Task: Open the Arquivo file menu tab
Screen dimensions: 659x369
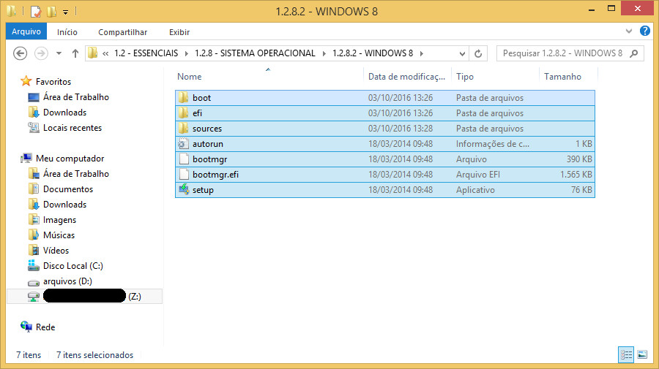Action: [x=26, y=31]
